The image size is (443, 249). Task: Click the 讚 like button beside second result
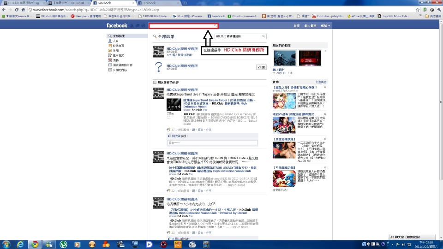click(x=261, y=67)
